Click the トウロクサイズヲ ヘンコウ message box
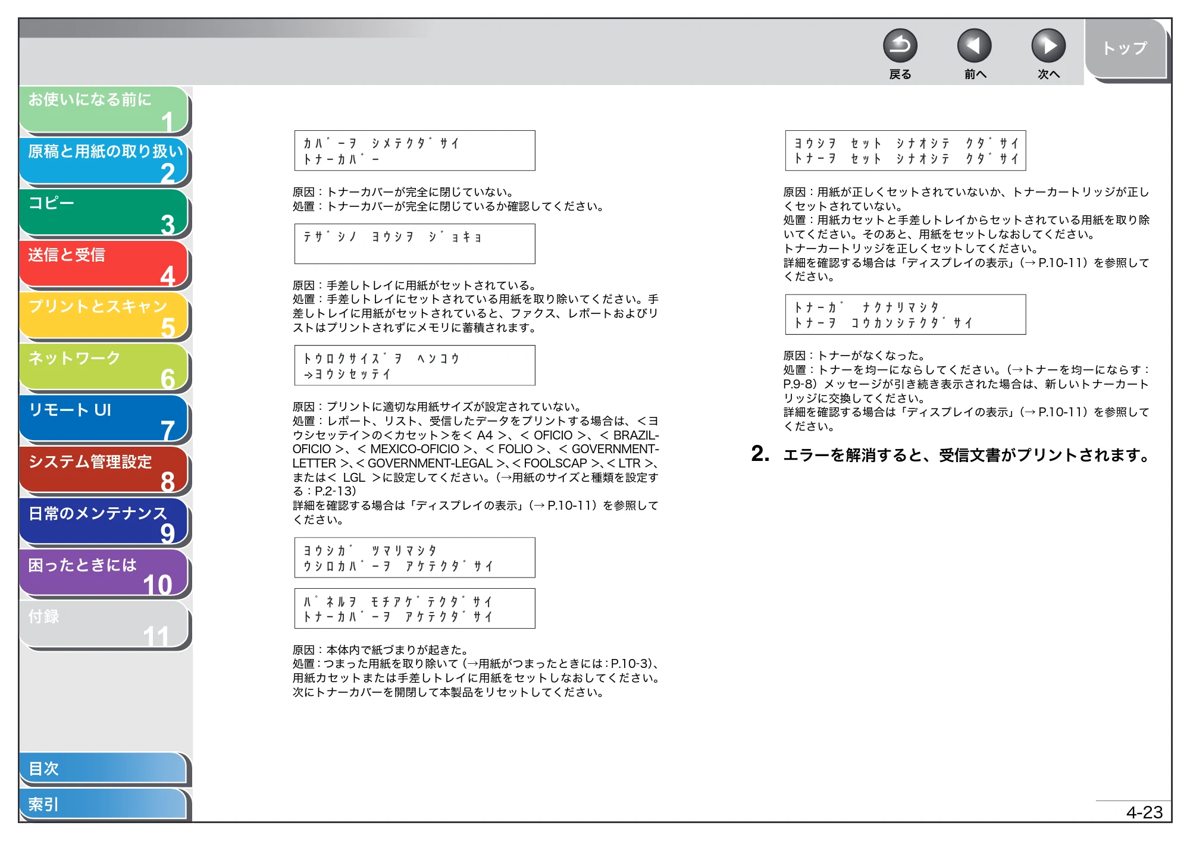Screen dimensions: 1190x841 (415, 366)
